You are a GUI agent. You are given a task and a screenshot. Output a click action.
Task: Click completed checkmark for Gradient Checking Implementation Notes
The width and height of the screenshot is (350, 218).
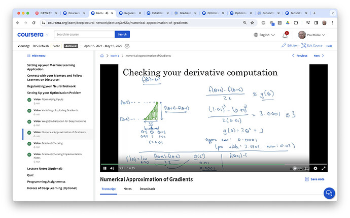point(29,154)
